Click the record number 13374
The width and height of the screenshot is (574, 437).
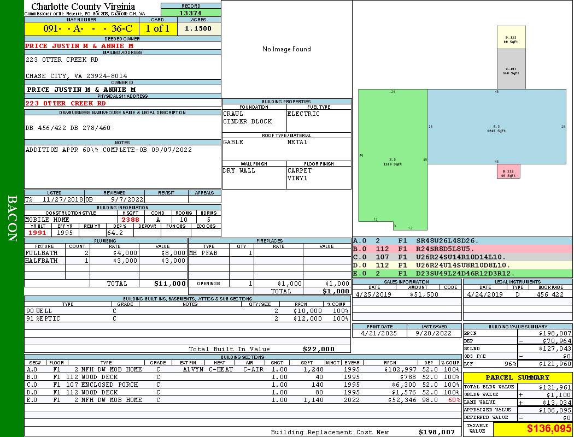pos(190,13)
